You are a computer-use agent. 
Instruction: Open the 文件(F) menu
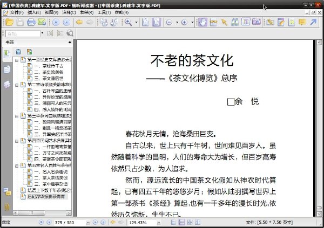[17, 12]
